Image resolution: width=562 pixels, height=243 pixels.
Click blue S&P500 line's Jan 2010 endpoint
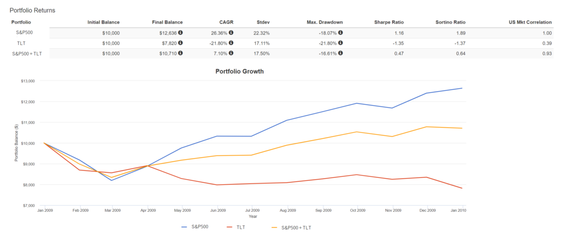[462, 88]
